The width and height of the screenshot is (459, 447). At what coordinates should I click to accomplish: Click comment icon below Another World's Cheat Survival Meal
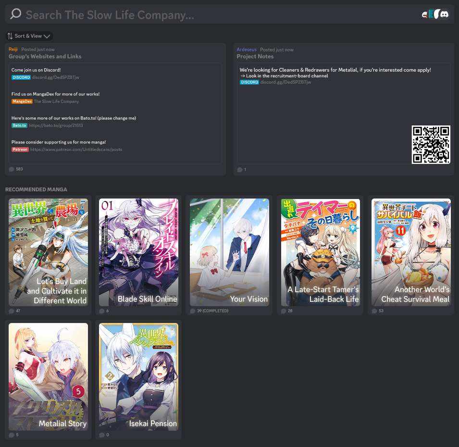click(374, 311)
